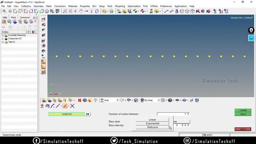Open the File menu
256x144 pixels.
3,6
